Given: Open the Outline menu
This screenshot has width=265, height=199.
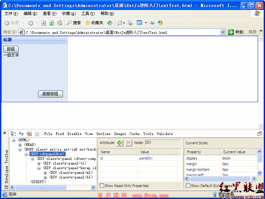Looking at the screenshot, I should [103, 134].
